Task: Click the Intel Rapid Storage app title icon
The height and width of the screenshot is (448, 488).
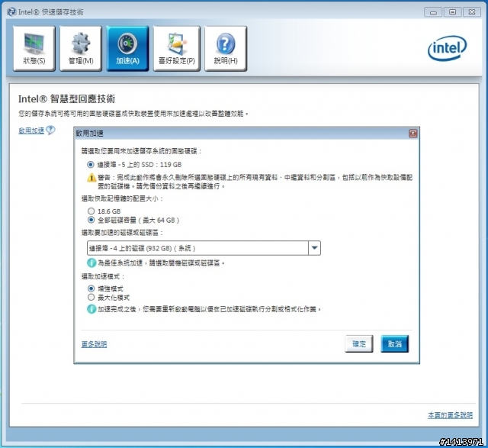Action: 11,12
